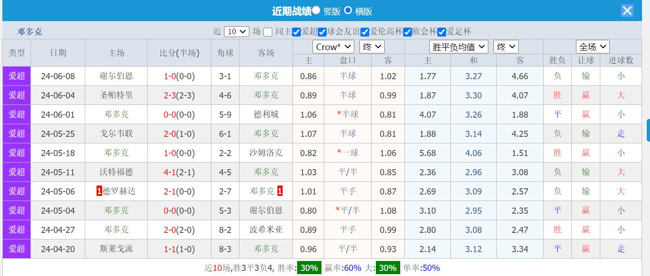Click the 爱超 badge in the first row
The image size is (650, 276).
[16, 76]
